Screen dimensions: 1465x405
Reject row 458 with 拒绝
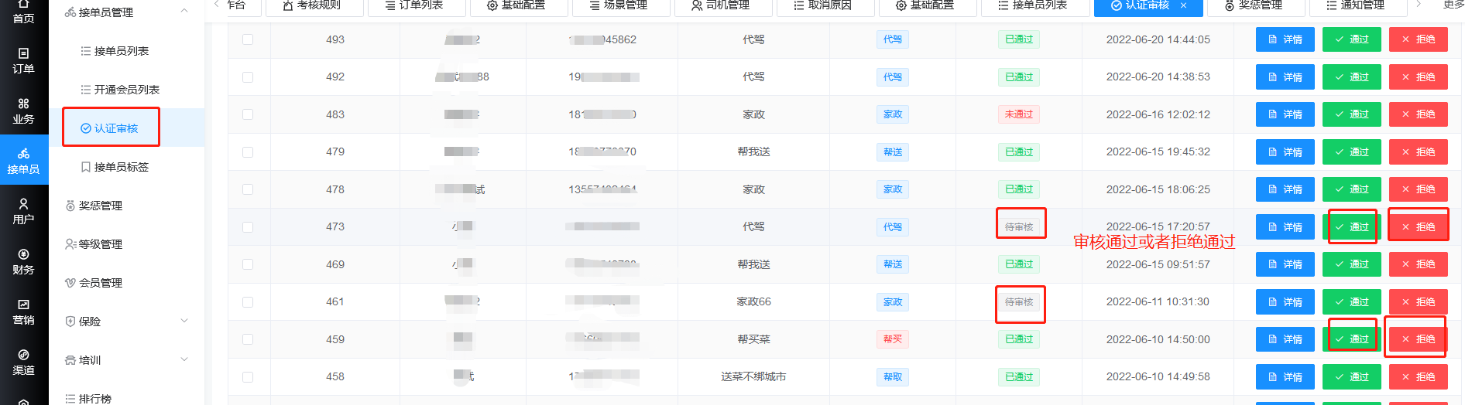point(1419,377)
